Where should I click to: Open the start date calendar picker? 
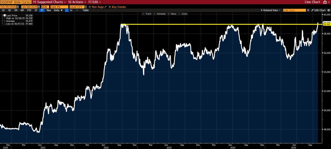click(18, 7)
